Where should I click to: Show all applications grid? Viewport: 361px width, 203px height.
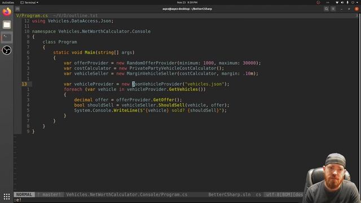(x=7, y=197)
